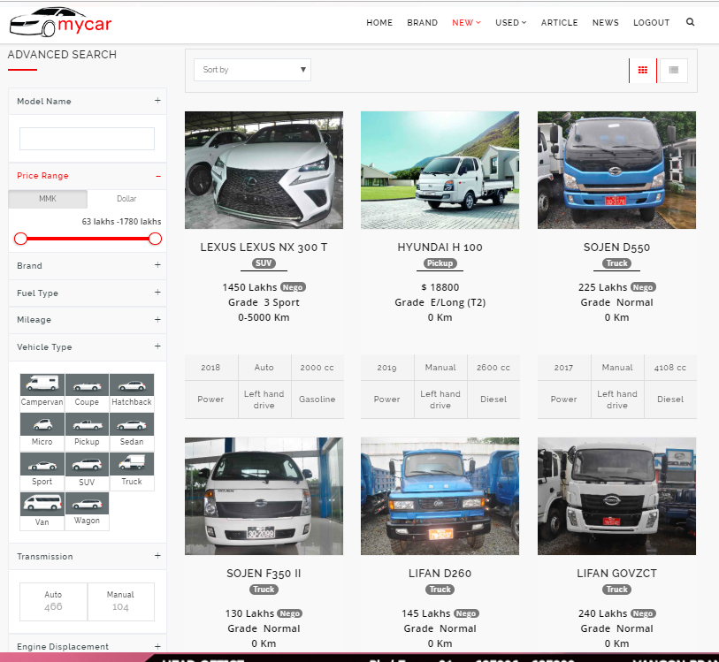Open the white Lexus NX car photo

[264, 170]
